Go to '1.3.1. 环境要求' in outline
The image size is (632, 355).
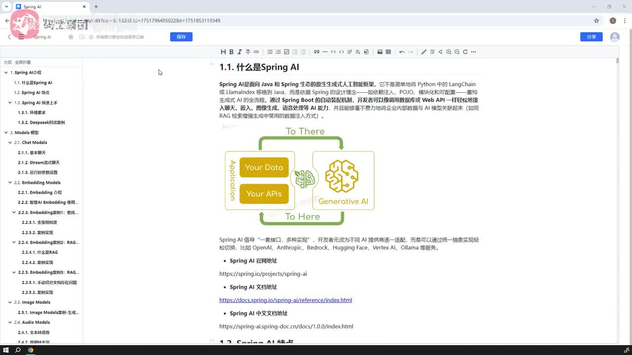[32, 112]
